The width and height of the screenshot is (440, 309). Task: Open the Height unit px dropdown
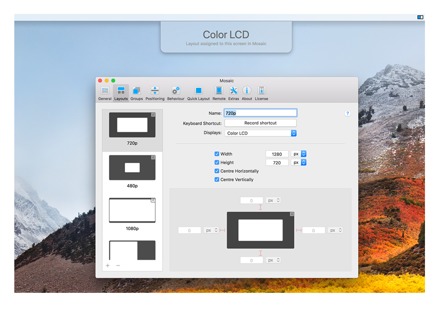coord(298,162)
